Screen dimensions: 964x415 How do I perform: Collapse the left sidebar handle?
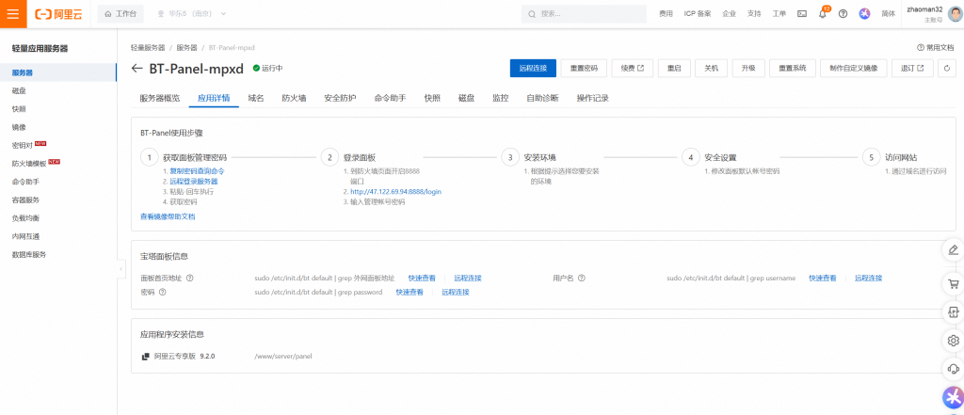point(120,269)
